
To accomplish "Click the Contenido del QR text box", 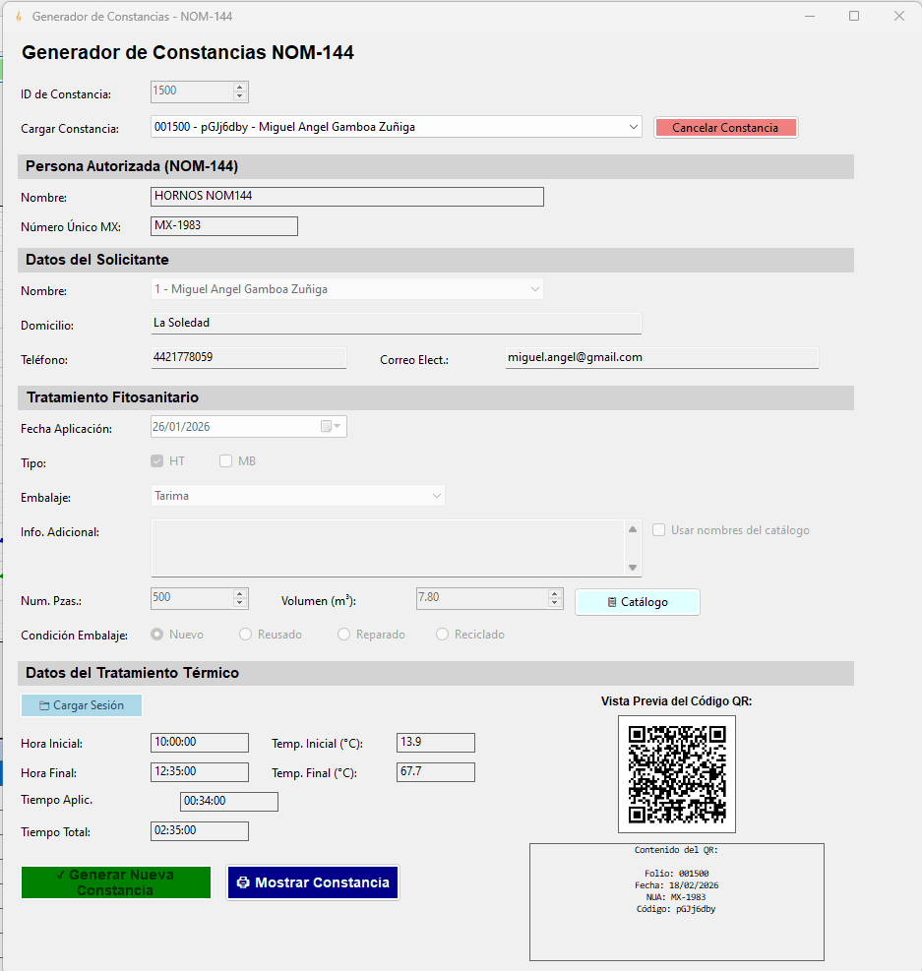I will pyautogui.click(x=677, y=901).
